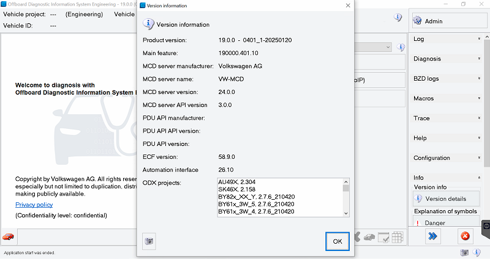Open Version details button

[x=446, y=199]
